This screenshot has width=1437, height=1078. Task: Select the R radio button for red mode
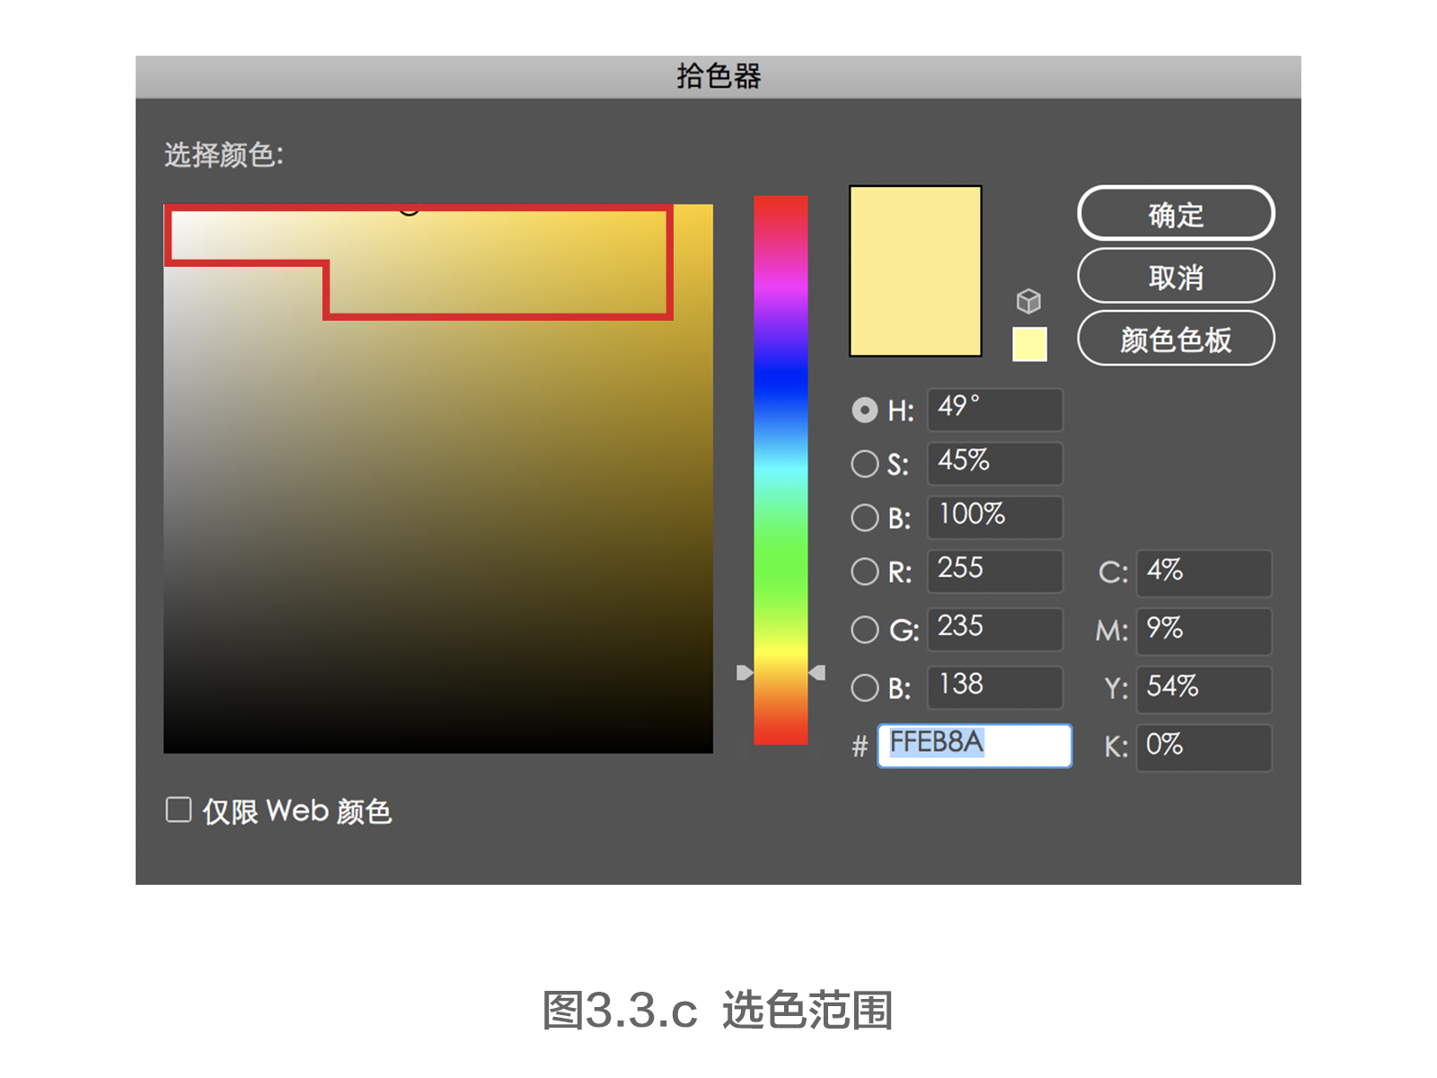(865, 571)
